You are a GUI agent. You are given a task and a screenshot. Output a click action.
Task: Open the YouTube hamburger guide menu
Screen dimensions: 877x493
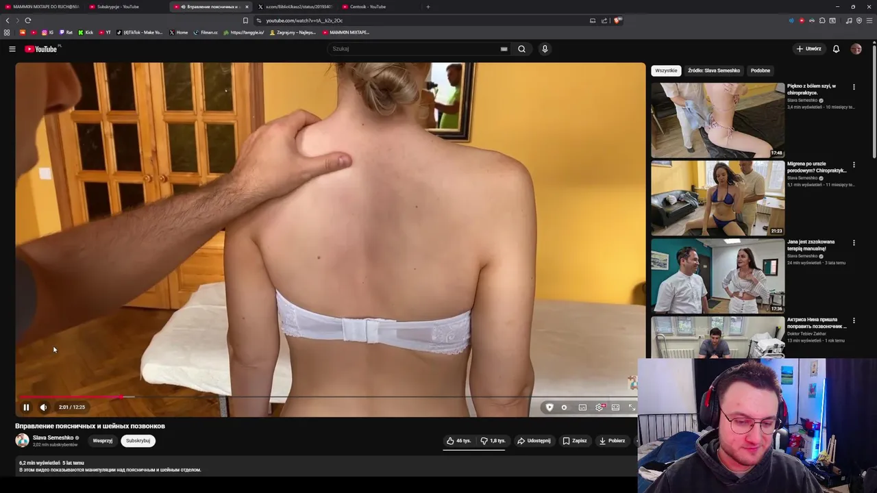click(x=12, y=49)
